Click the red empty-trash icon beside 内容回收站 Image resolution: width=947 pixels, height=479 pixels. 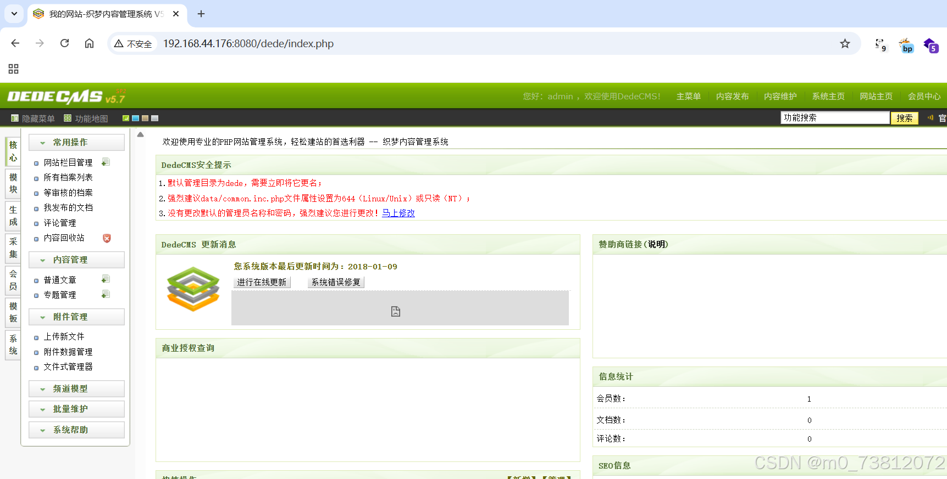pyautogui.click(x=107, y=238)
